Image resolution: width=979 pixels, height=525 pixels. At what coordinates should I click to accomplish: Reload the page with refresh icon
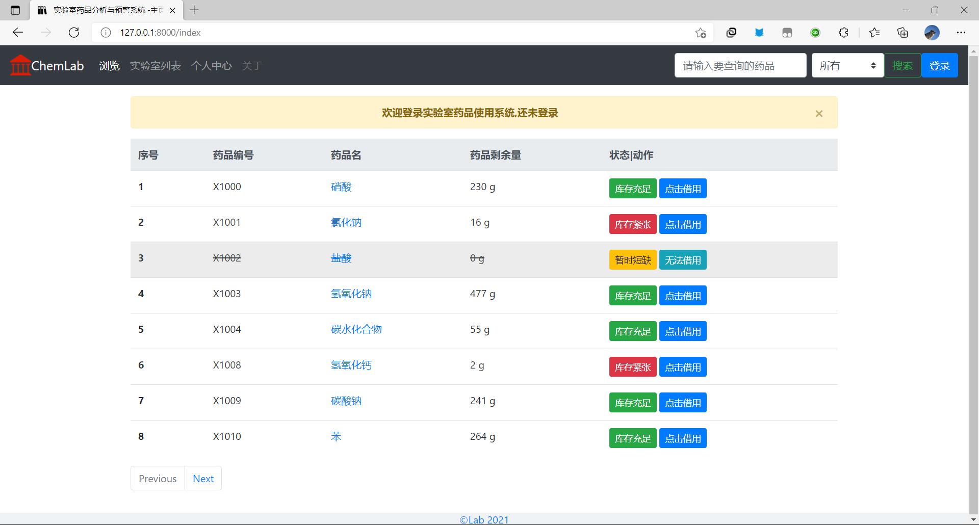74,33
